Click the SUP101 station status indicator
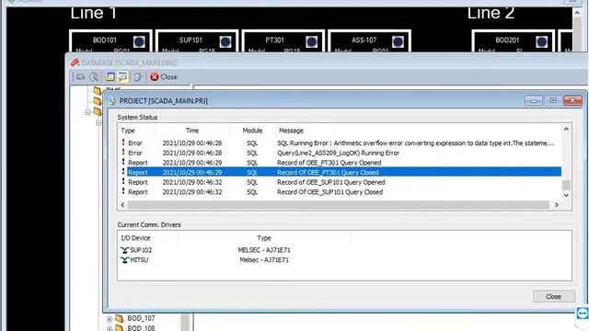This screenshot has height=331, width=589. [x=225, y=41]
